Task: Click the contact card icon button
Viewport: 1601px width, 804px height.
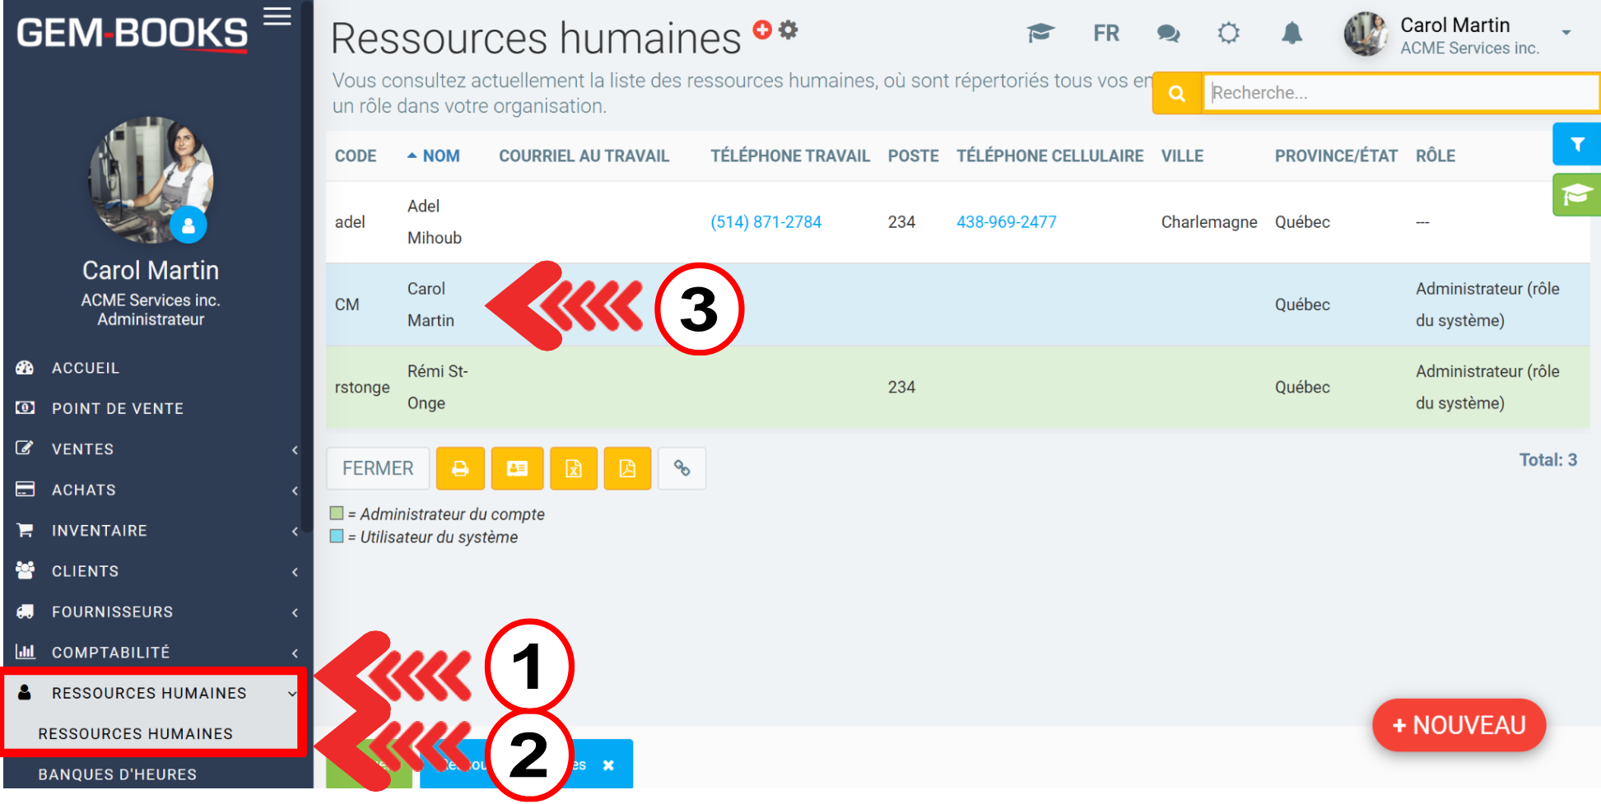Action: pos(517,468)
